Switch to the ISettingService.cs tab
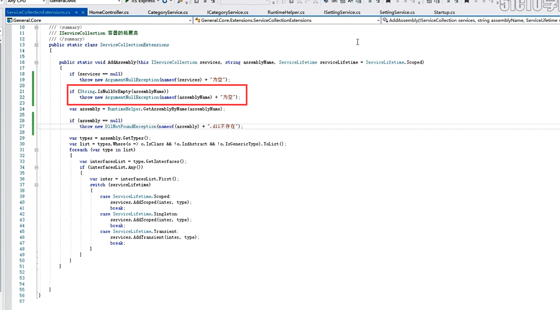560x310 pixels. click(342, 12)
